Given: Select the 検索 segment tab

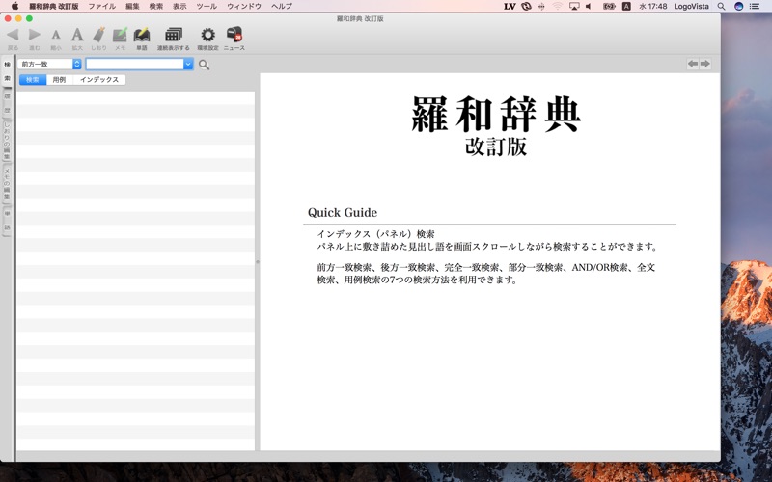Looking at the screenshot, I should (33, 80).
